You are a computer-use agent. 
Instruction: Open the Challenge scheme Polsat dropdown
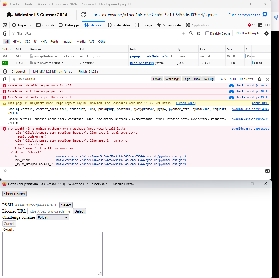[53, 217]
